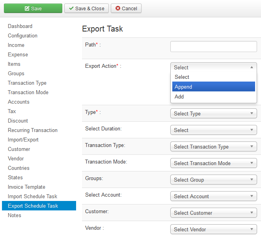Open the Select Type dropdown
The image size is (261, 238).
point(214,113)
